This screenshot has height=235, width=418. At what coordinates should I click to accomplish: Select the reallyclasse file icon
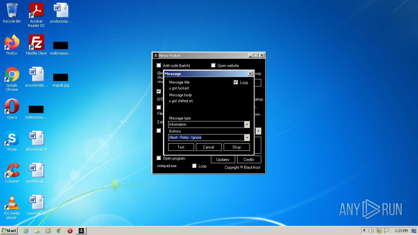[x=61, y=48]
